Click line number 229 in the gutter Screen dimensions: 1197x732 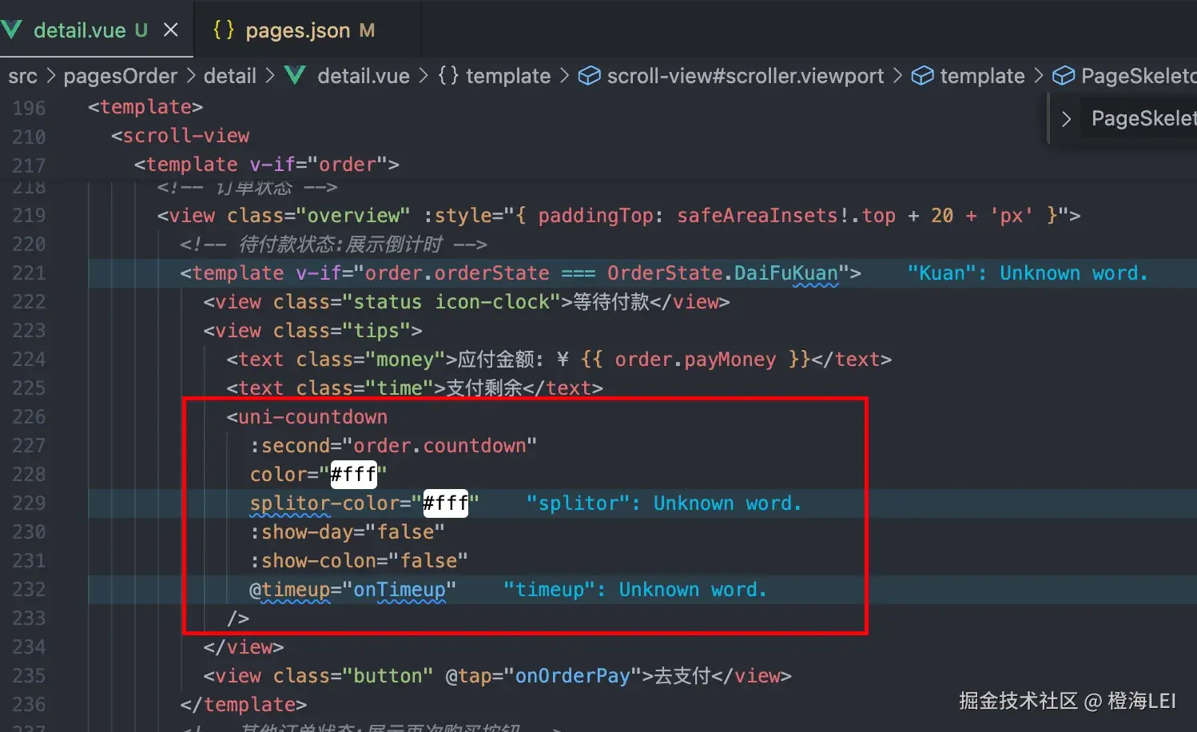click(29, 503)
